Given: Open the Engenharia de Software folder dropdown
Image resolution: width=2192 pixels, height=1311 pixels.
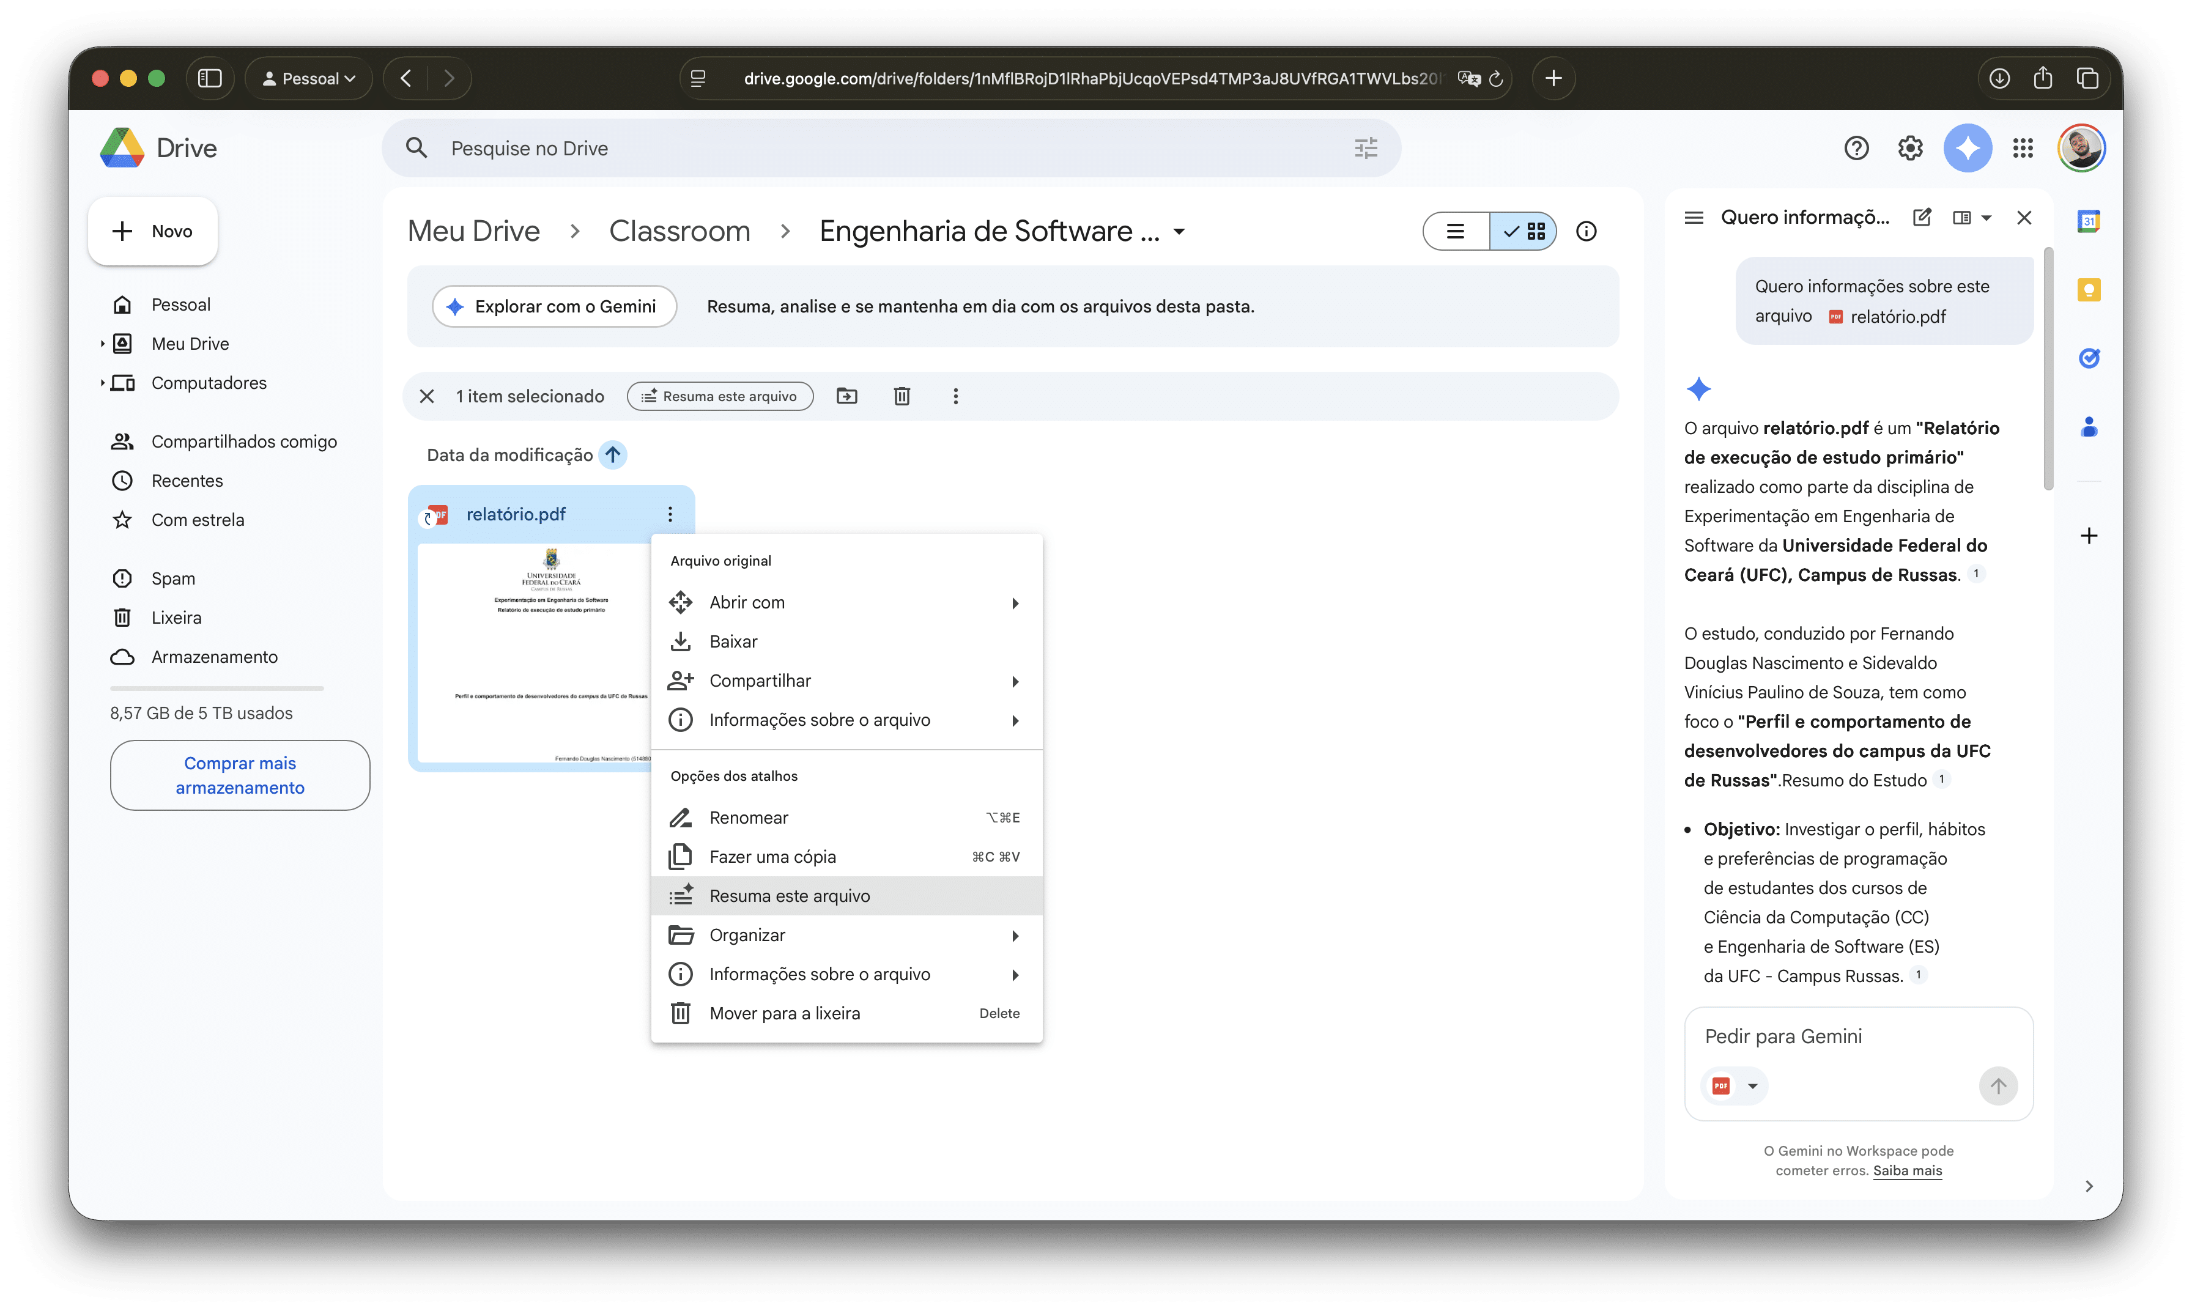Looking at the screenshot, I should coord(1179,232).
